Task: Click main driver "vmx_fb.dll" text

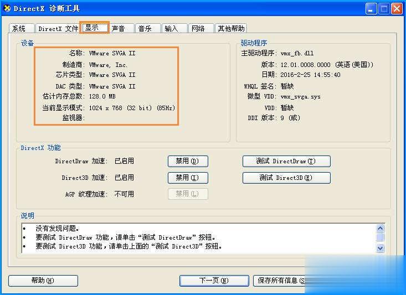Action: tap(297, 53)
